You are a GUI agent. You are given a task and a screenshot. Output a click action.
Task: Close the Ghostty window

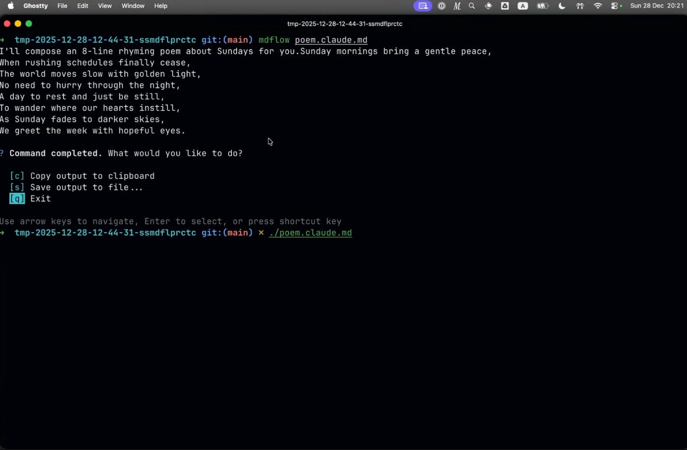click(x=7, y=24)
